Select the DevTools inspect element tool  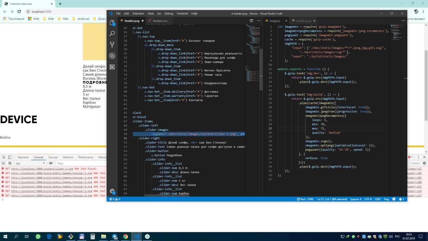[x=3, y=157]
